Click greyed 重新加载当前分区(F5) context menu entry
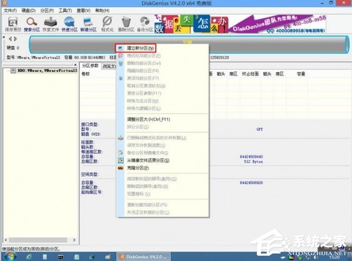The height and width of the screenshot is (261, 352). [147, 205]
